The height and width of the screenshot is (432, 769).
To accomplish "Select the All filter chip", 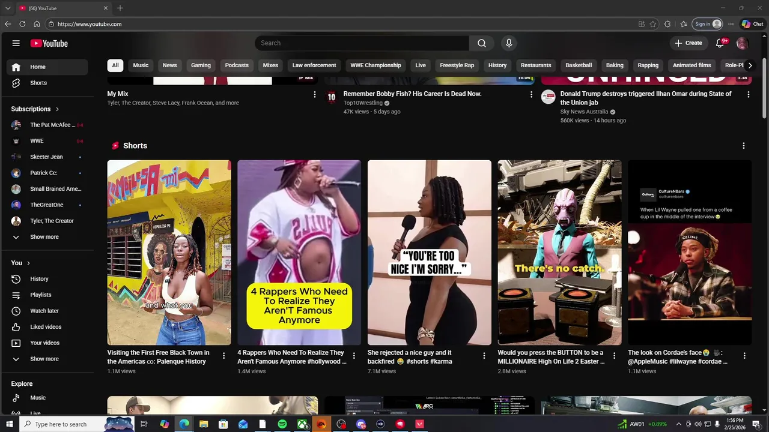I will [x=115, y=65].
